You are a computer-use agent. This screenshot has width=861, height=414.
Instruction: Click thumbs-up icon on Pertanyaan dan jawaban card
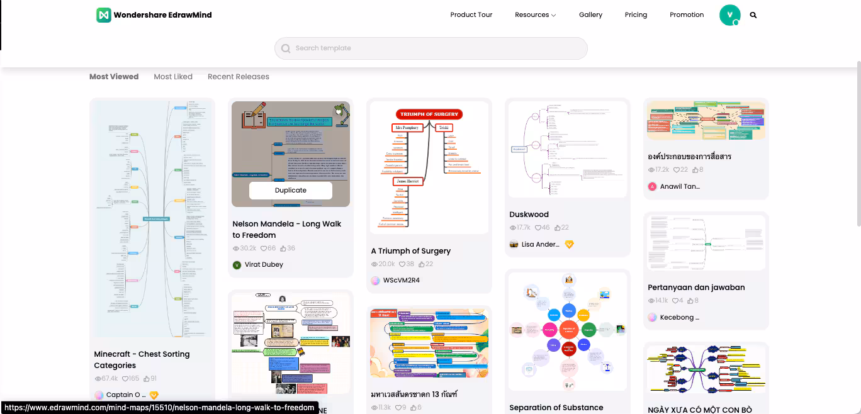pyautogui.click(x=690, y=301)
